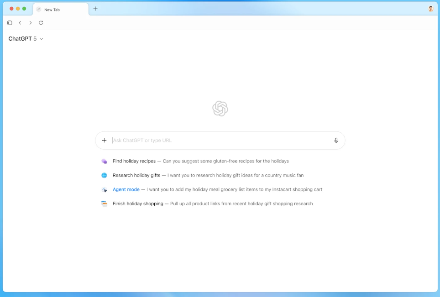440x297 pixels.
Task: Click the plus attach icon in search box
Action: coord(104,140)
